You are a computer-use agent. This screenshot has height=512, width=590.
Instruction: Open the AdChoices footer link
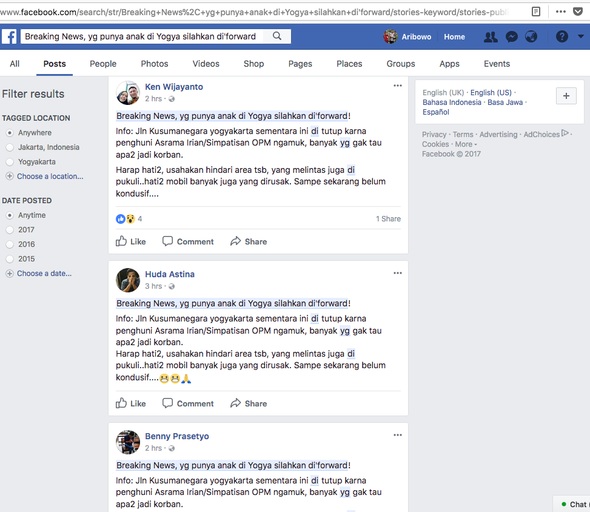pos(546,134)
